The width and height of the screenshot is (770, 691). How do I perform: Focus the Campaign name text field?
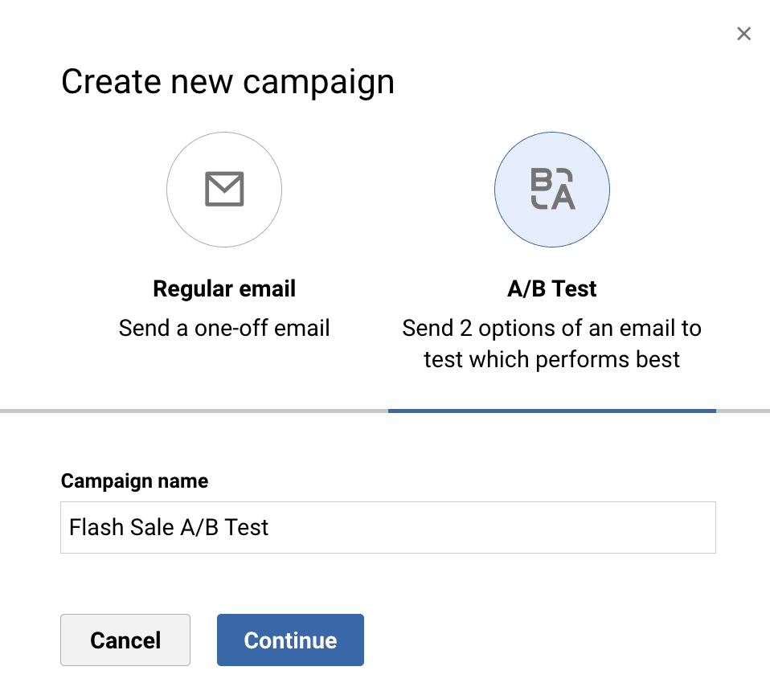[387, 528]
